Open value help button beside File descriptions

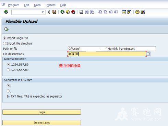coord(148,54)
